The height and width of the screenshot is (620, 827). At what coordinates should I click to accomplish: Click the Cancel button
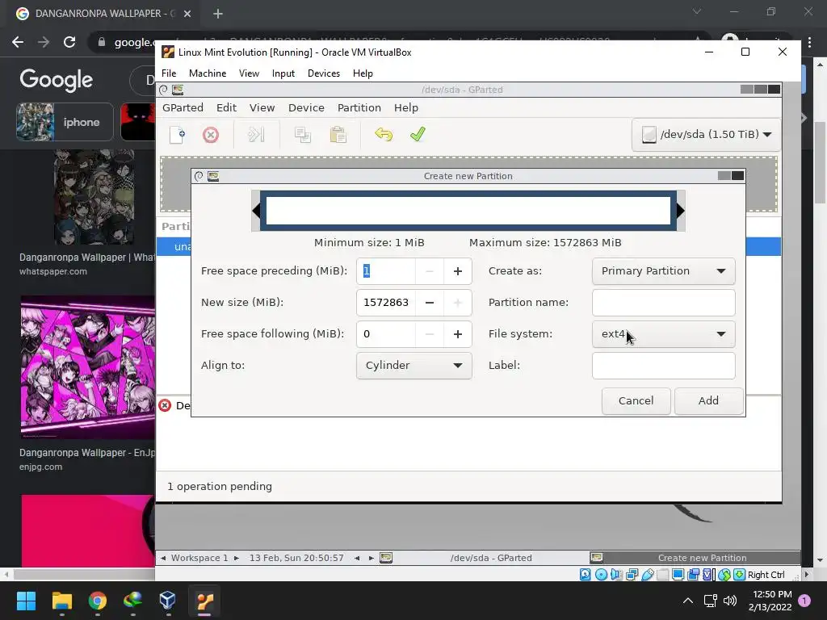636,400
